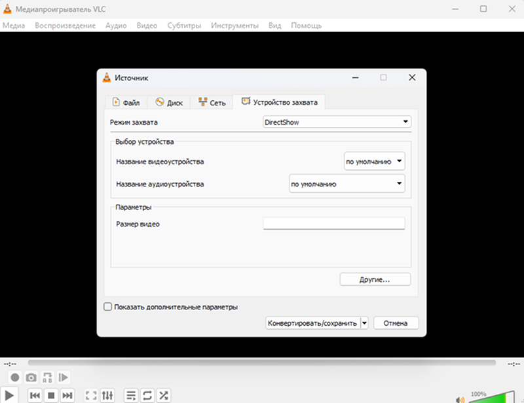Take a snapshot with the camera icon
Screen dimensions: 524x403
tap(31, 377)
